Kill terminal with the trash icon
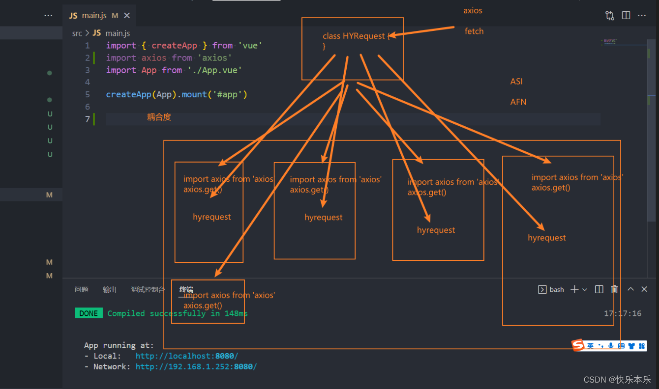The height and width of the screenshot is (389, 659). click(x=614, y=289)
